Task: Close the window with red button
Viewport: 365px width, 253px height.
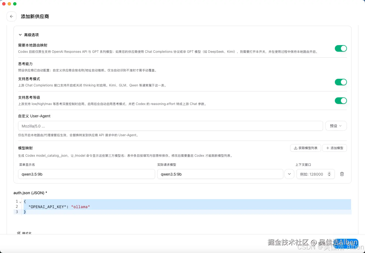Action: (4, 4)
